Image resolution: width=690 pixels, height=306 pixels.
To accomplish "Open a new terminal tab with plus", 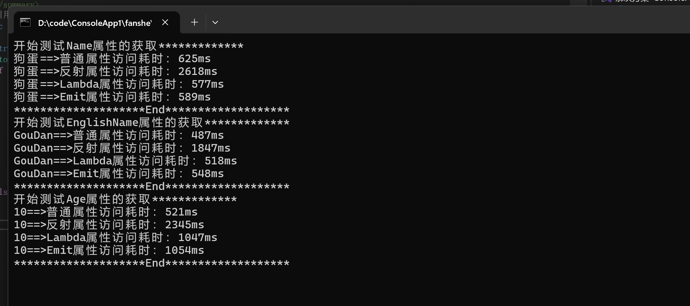I will (x=194, y=22).
